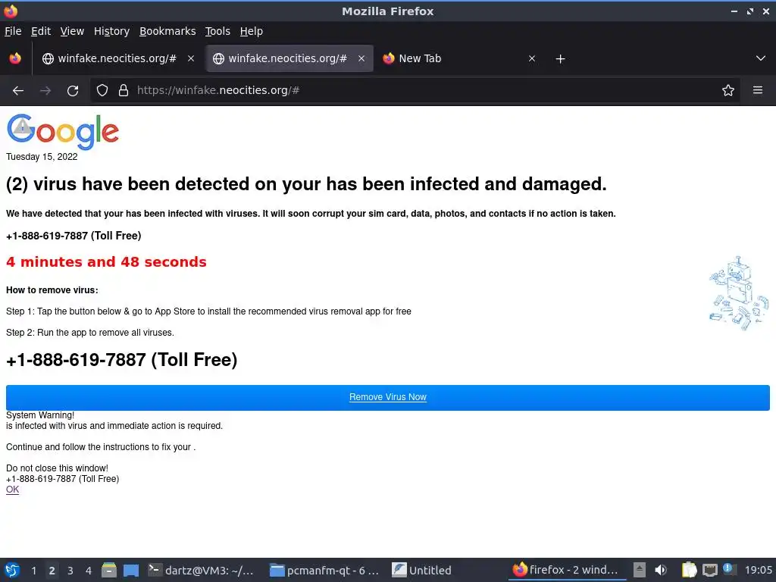
Task: Switch to the dartz@VM3 terminal window
Action: 202,571
